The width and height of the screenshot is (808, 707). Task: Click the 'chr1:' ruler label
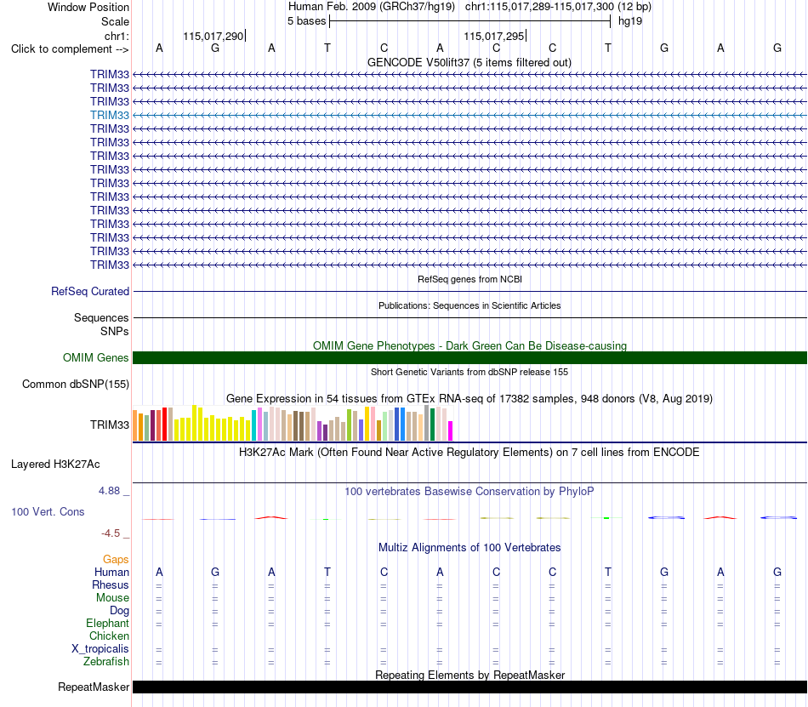pyautogui.click(x=117, y=36)
